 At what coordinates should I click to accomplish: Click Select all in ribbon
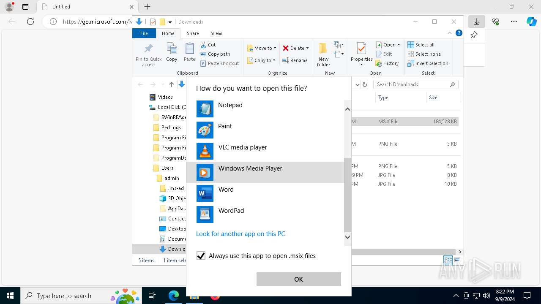click(421, 45)
